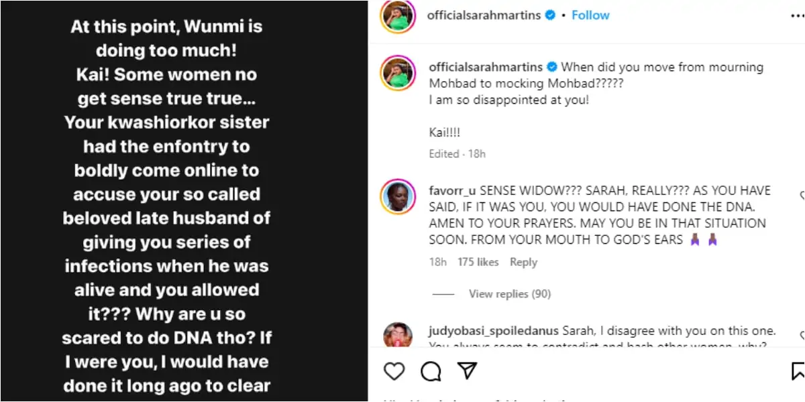The height and width of the screenshot is (402, 805).
Task: Open 175 likes list on comment
Action: coord(478,262)
